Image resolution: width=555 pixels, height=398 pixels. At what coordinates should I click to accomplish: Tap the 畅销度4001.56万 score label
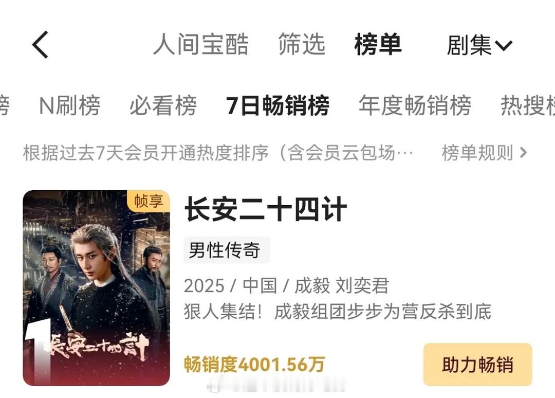(254, 365)
